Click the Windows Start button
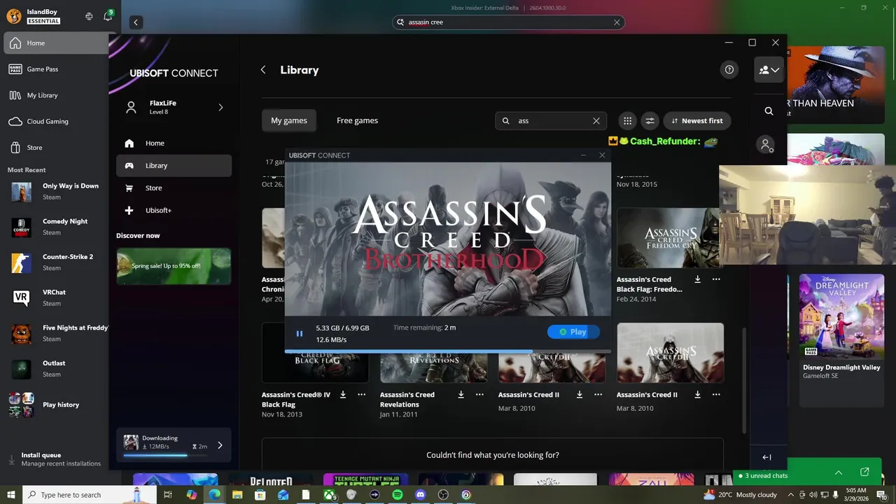This screenshot has width=896, height=504. (x=11, y=494)
